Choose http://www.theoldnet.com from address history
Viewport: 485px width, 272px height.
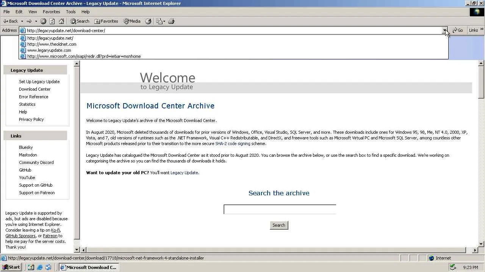pos(233,44)
